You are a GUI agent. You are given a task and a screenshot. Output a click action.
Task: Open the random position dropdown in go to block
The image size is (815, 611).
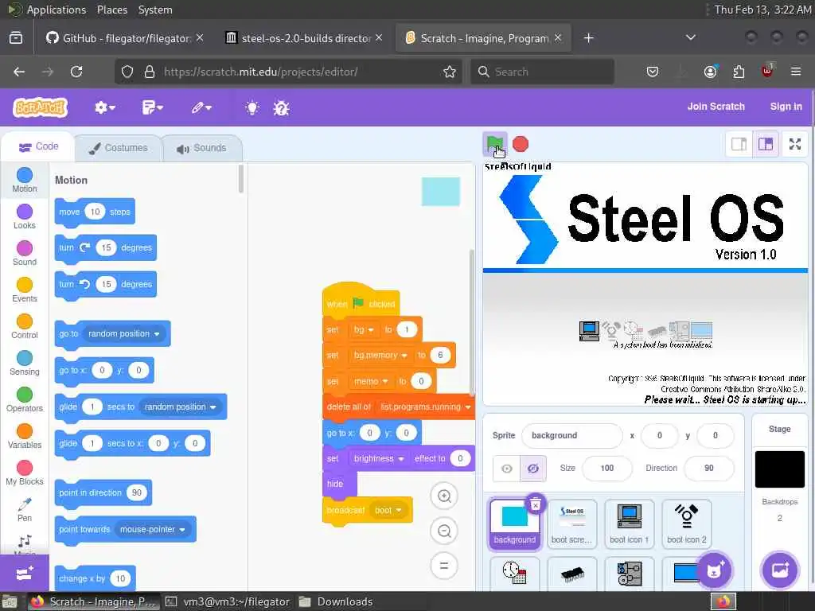123,333
